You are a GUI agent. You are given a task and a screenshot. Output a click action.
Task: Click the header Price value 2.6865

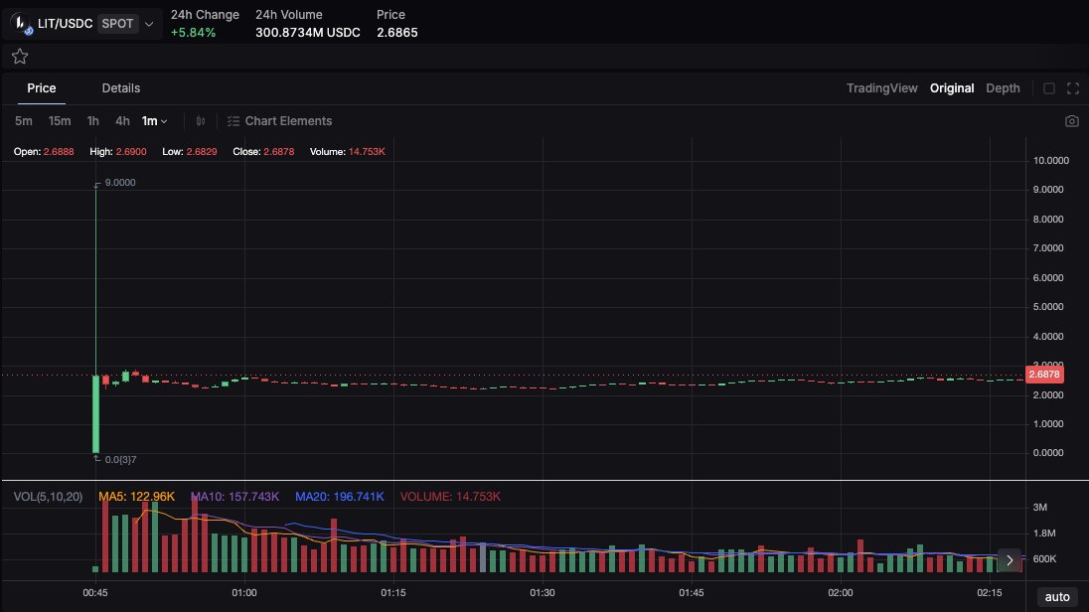click(397, 33)
